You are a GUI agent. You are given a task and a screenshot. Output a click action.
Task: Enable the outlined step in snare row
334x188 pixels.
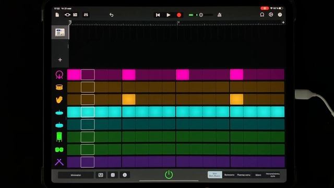pos(88,87)
